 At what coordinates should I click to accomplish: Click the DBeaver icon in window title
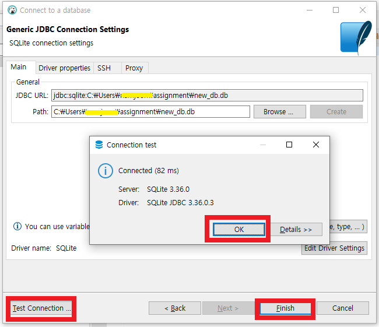point(12,10)
